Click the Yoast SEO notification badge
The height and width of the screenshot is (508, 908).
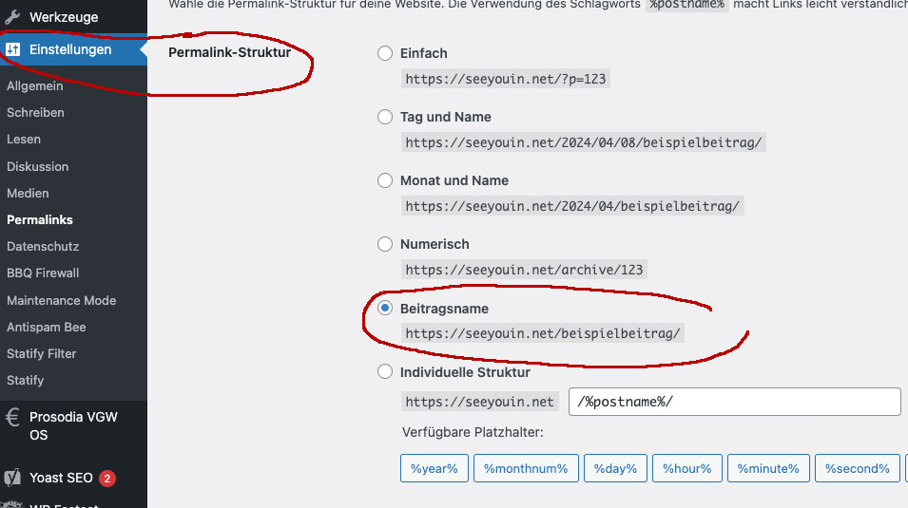tap(107, 479)
